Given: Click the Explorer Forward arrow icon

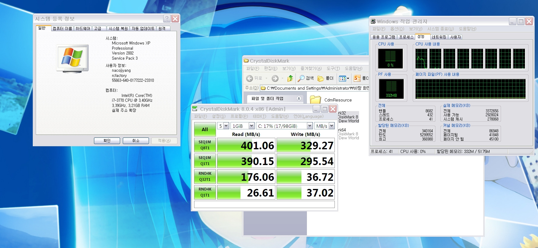Looking at the screenshot, I should 275,78.
